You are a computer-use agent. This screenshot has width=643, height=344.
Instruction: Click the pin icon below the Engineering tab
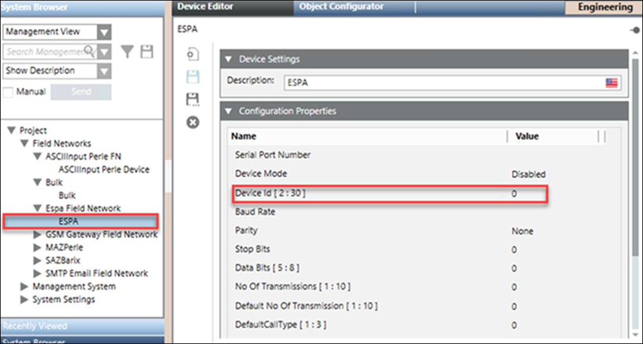tap(636, 30)
